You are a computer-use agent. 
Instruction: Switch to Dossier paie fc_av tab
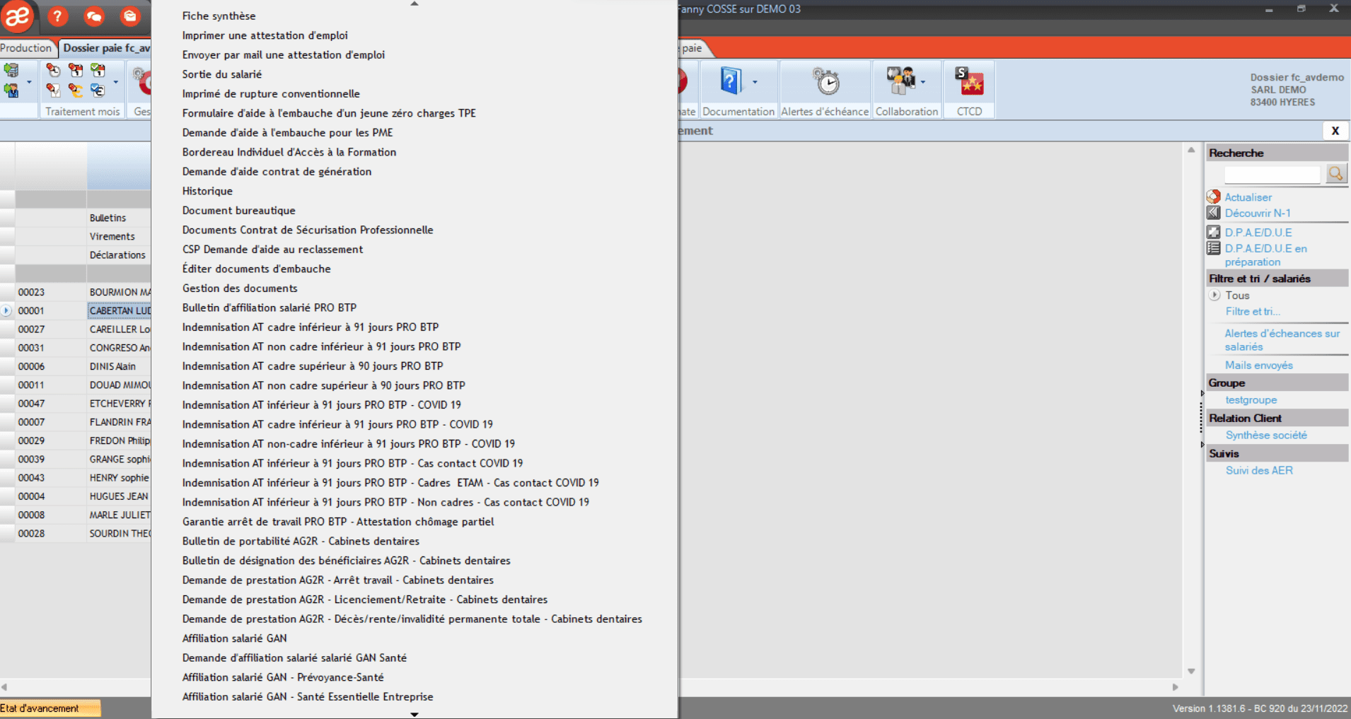[105, 48]
